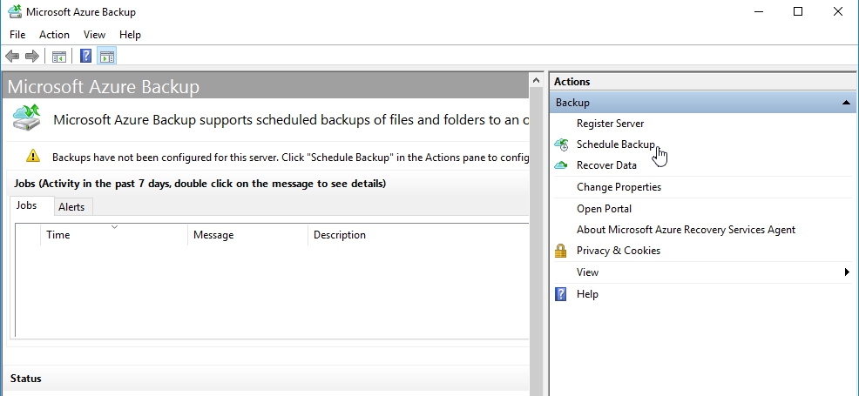This screenshot has width=859, height=396.
Task: Toggle the Show/Hide Console Tree toolbar icon
Action: coord(58,57)
